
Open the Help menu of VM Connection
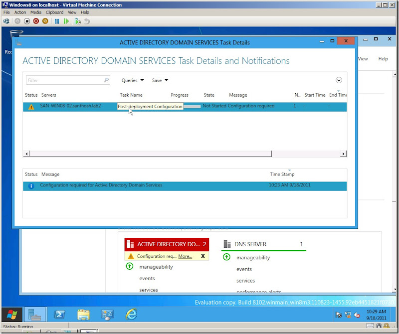(x=85, y=12)
